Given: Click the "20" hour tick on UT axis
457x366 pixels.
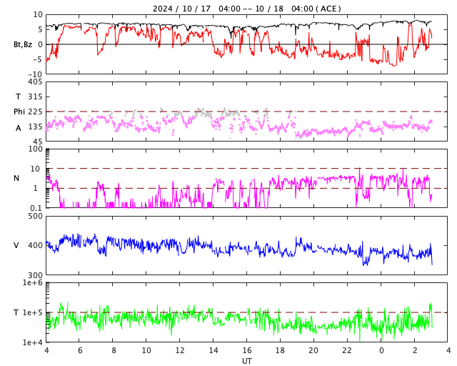Looking at the screenshot, I should coord(313,350).
